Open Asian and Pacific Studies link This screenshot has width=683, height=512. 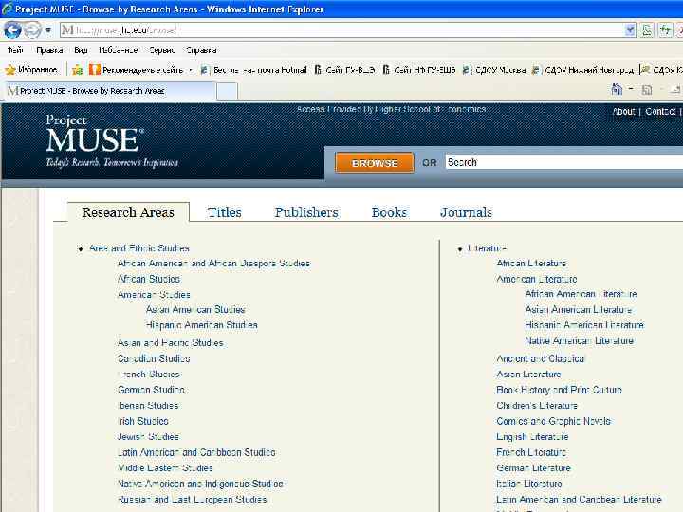(170, 343)
